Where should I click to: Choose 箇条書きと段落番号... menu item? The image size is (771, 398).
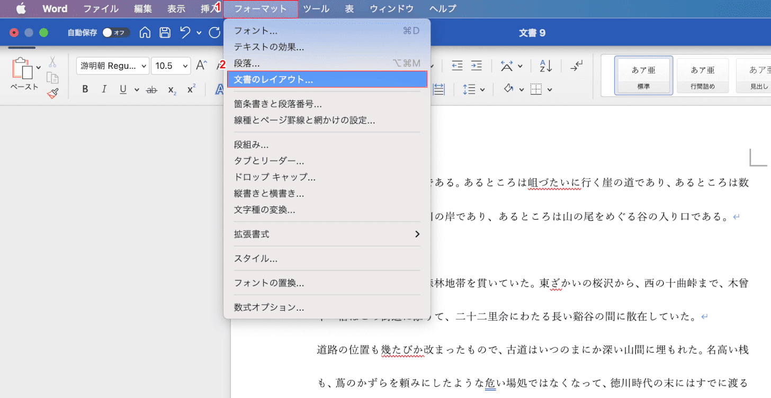click(327, 104)
